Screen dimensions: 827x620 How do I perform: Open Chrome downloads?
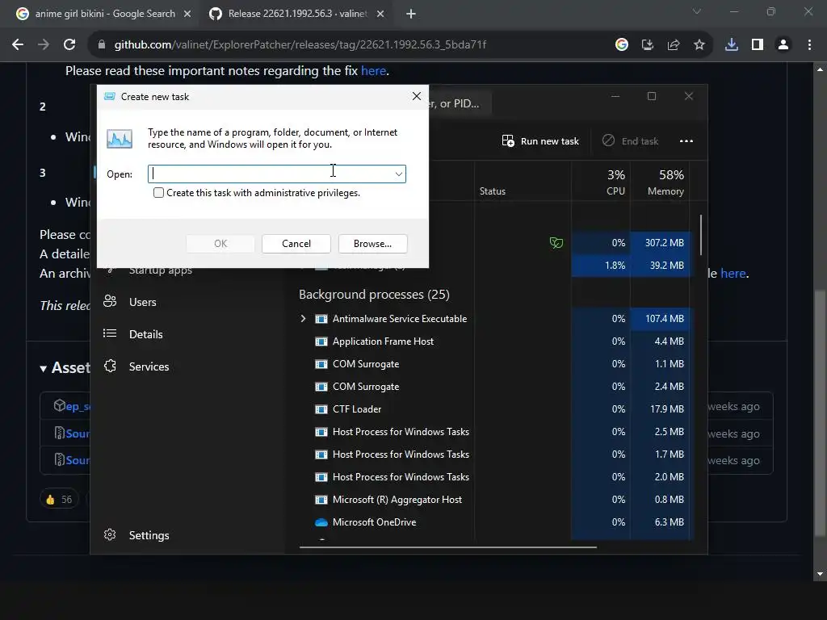pos(732,45)
